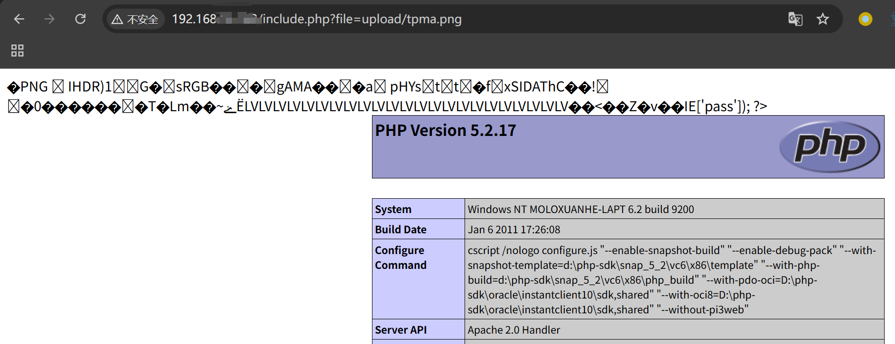Click the PHP logo image
The width and height of the screenshot is (895, 344).
tap(830, 147)
